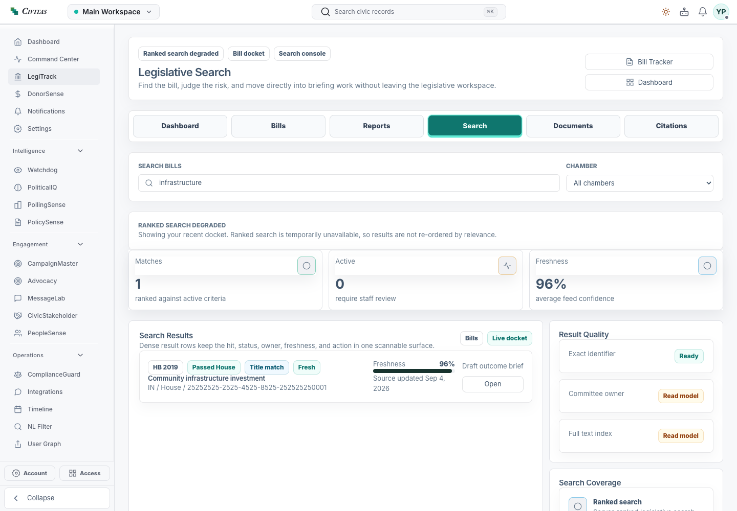Click the Account button

pos(30,473)
